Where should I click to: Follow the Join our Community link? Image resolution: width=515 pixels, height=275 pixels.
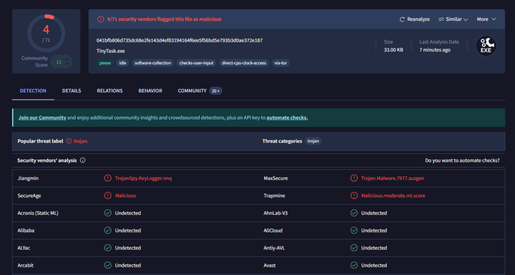pyautogui.click(x=42, y=118)
